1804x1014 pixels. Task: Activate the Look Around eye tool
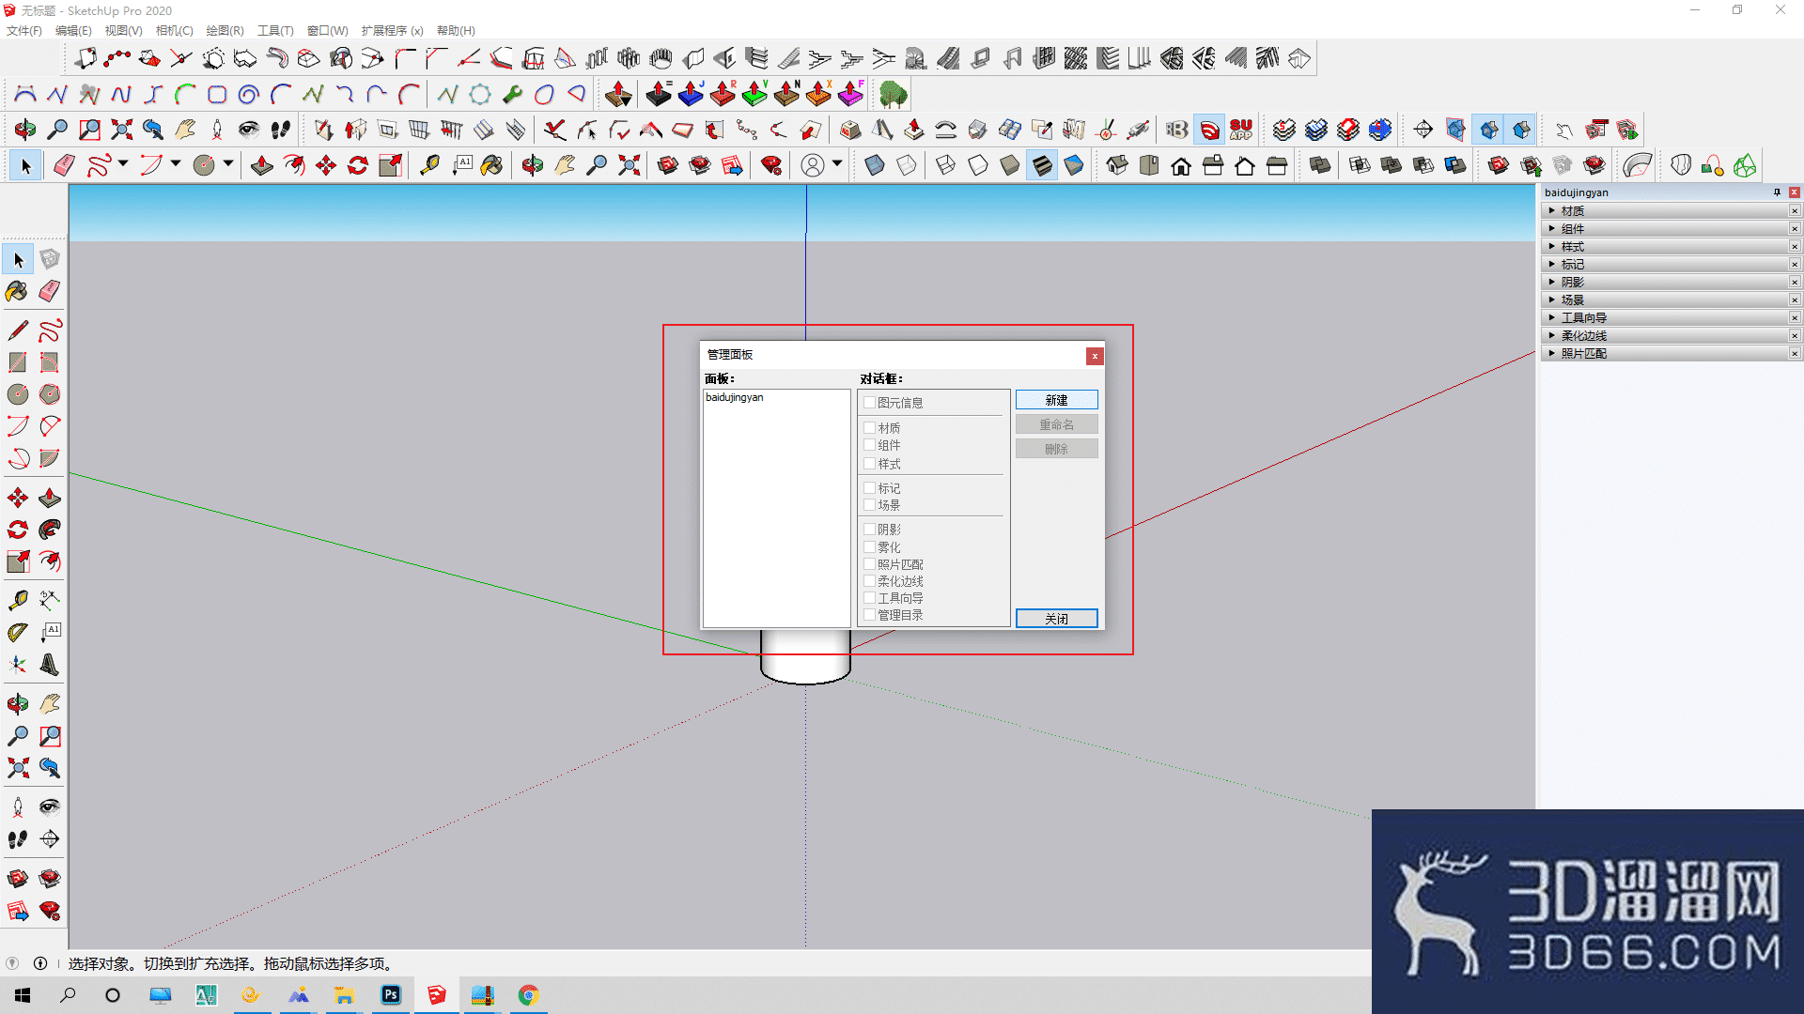click(x=50, y=807)
